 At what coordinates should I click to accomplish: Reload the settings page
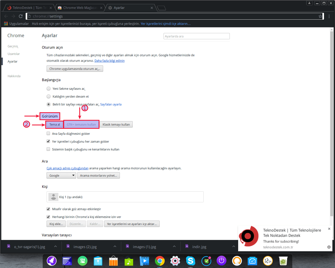[21, 16]
